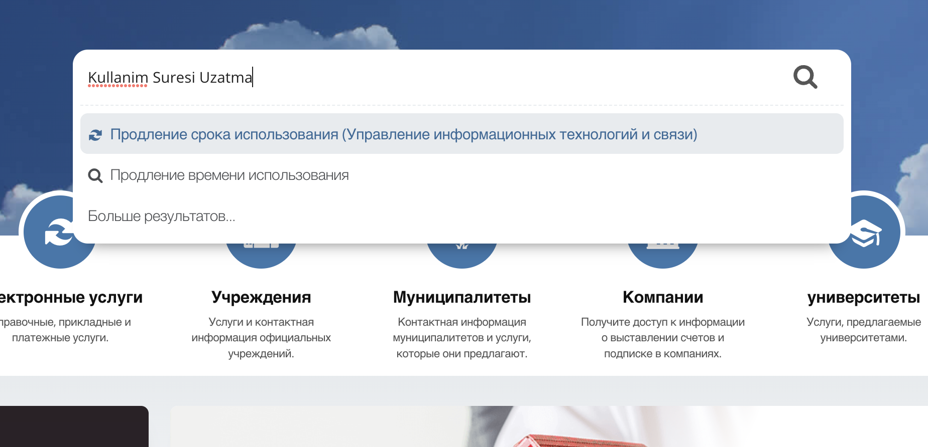The image size is (928, 447).
Task: Click the partially hidden Учреждения circle icon
Action: [261, 255]
